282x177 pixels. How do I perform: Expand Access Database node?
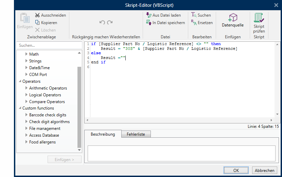pyautogui.click(x=27, y=135)
